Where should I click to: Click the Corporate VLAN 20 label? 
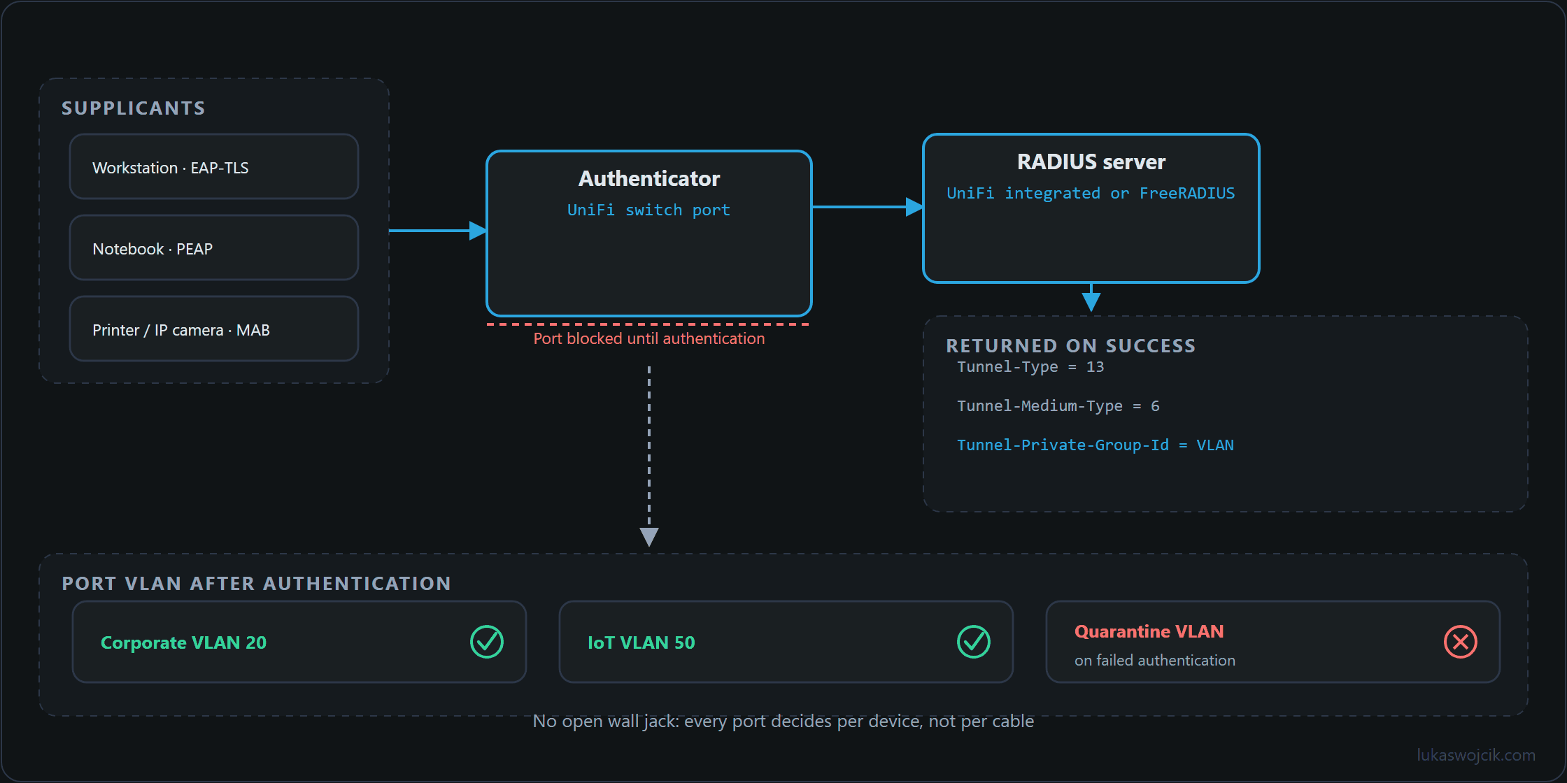point(184,642)
